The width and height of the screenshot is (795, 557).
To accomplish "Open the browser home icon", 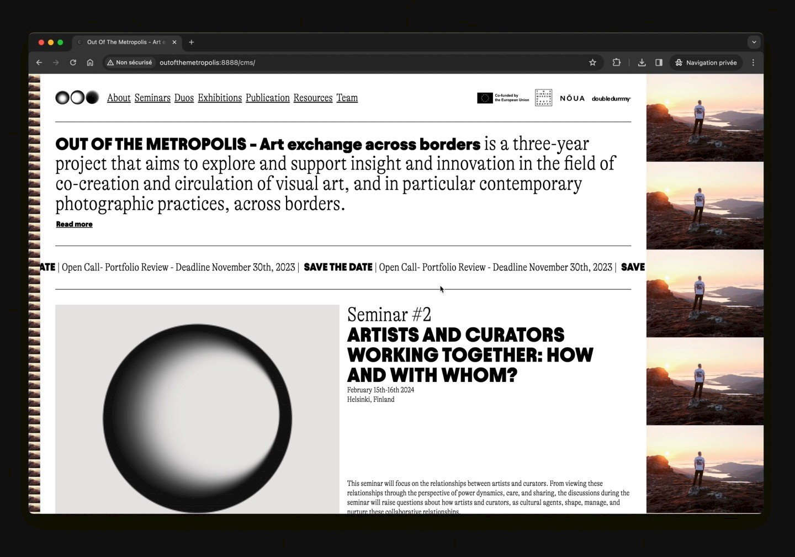I will coord(90,62).
